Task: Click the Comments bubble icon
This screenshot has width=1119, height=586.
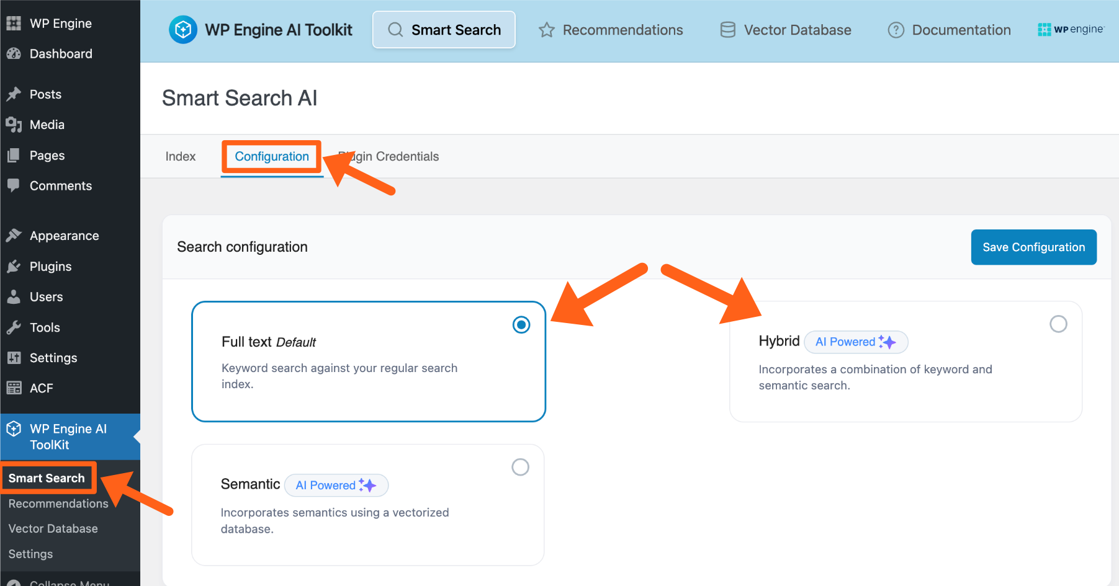Action: click(x=14, y=185)
